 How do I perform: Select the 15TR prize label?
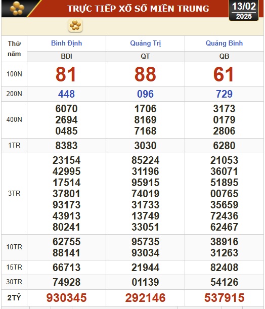pyautogui.click(x=14, y=267)
